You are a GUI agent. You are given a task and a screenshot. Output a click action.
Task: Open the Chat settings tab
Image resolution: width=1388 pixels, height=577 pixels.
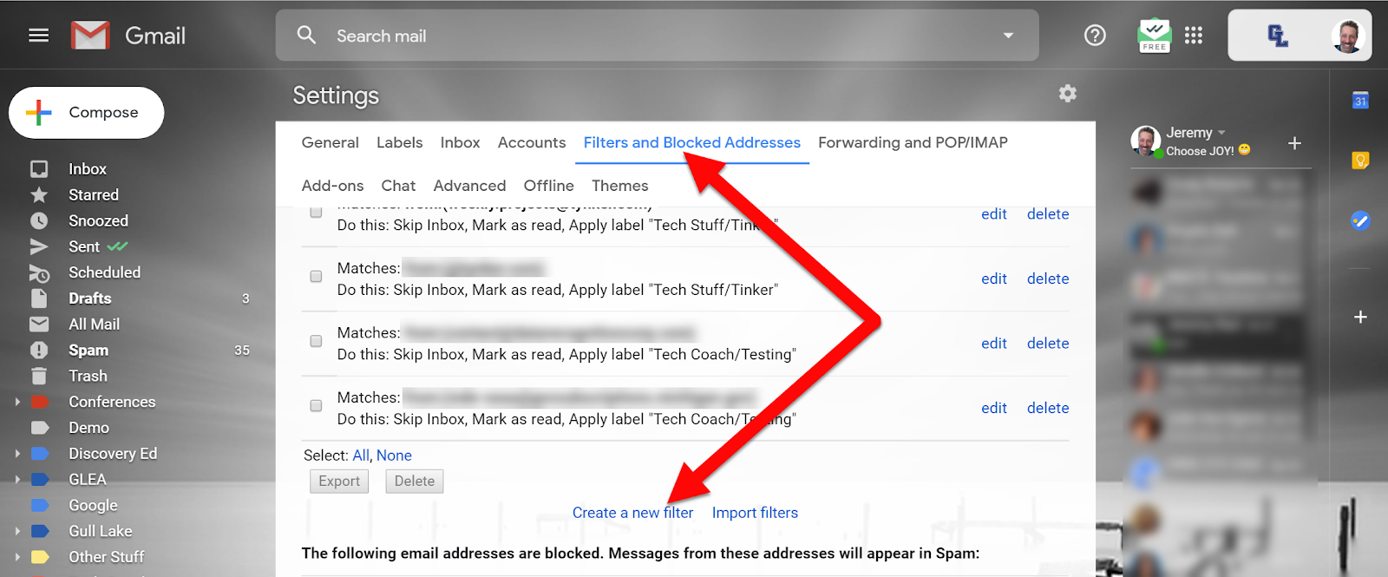(398, 186)
